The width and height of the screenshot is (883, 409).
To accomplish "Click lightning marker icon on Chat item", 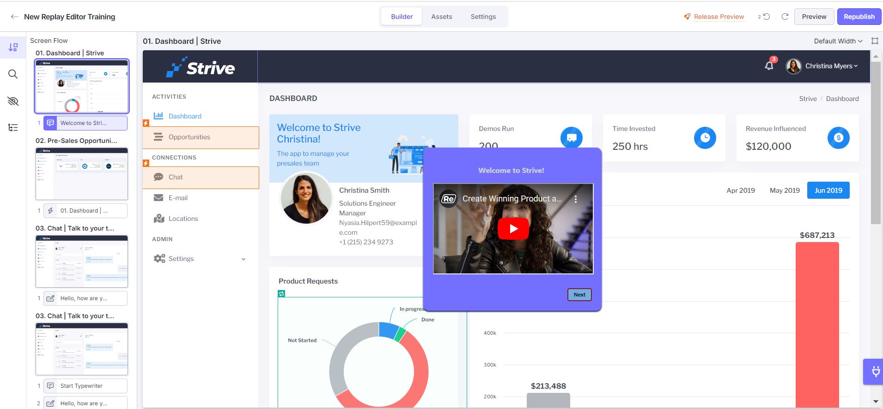I will point(146,163).
